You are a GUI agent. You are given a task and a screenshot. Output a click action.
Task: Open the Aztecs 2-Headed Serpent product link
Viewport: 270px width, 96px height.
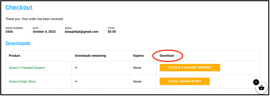pos(27,68)
